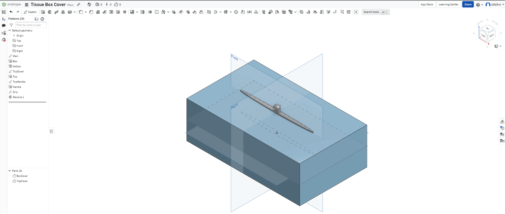Click the Features (13) heading

(16, 19)
